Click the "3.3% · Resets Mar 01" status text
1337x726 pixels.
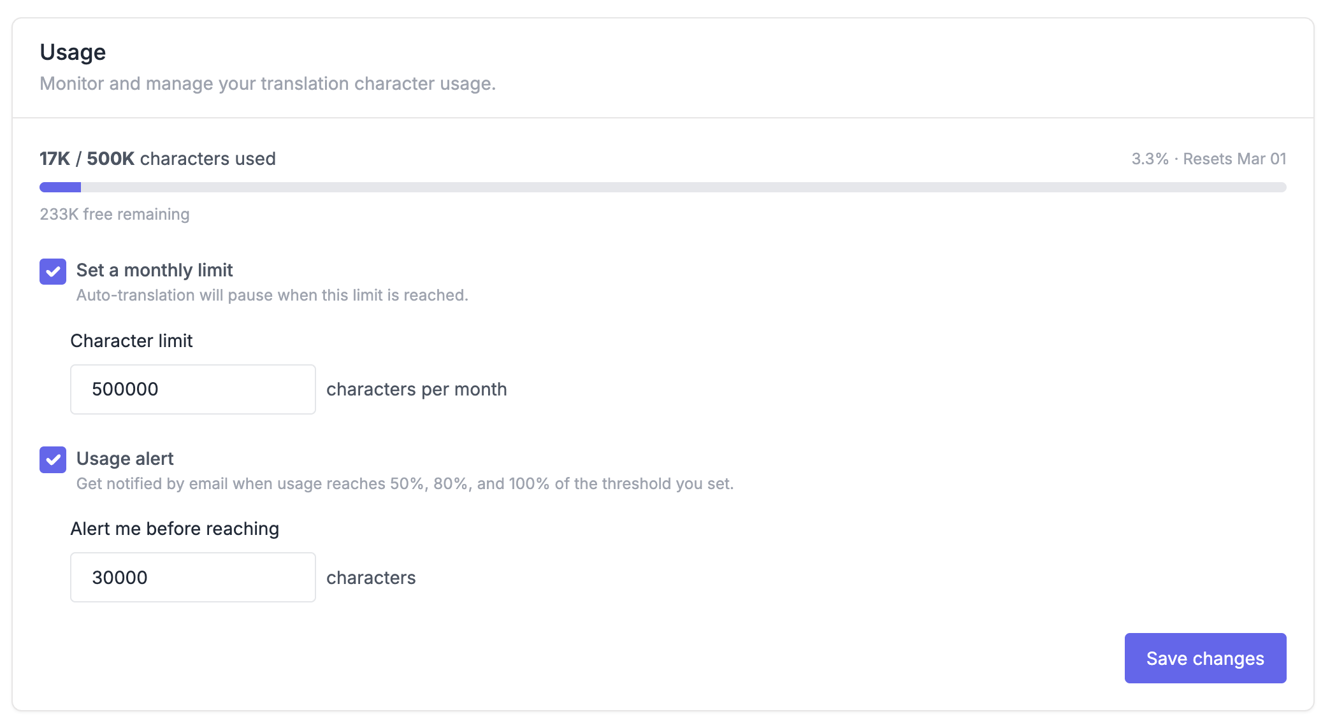pyautogui.click(x=1208, y=159)
